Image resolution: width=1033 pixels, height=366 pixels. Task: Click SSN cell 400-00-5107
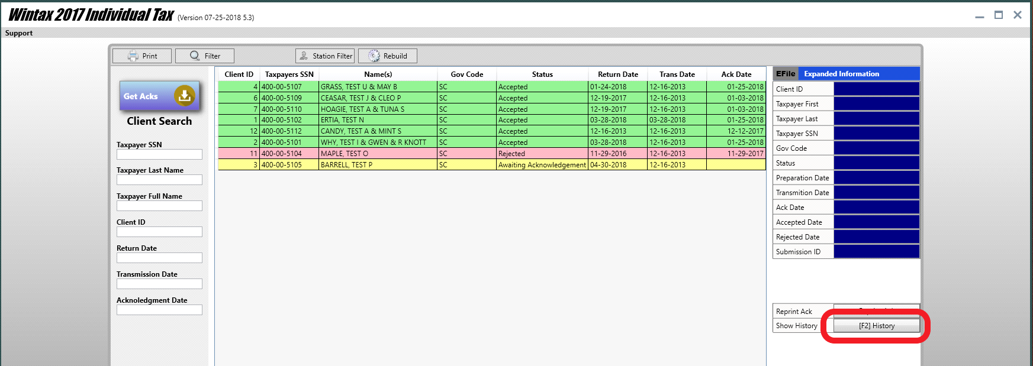(289, 87)
